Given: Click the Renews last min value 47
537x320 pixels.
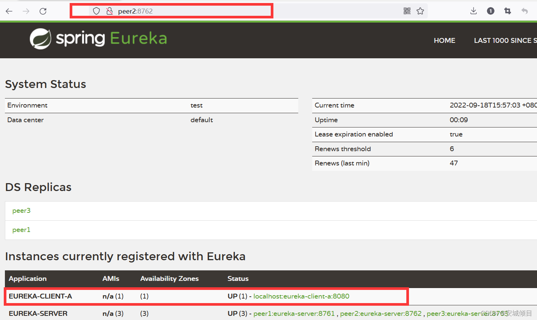Looking at the screenshot, I should tap(454, 163).
